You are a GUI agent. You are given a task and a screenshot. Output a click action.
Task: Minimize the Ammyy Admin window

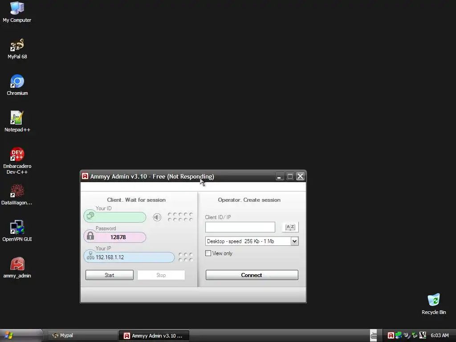pos(279,176)
